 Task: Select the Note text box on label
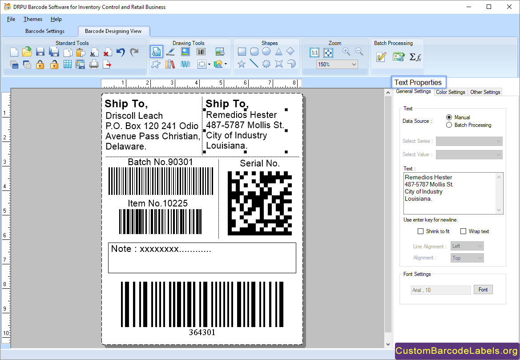tap(202, 258)
